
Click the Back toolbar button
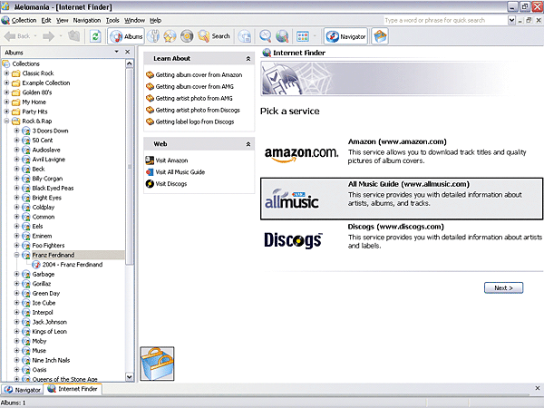[17, 36]
